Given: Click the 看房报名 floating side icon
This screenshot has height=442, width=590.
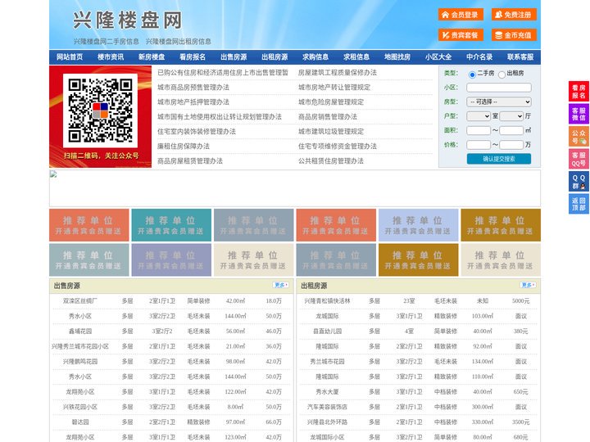Looking at the screenshot, I should [579, 92].
